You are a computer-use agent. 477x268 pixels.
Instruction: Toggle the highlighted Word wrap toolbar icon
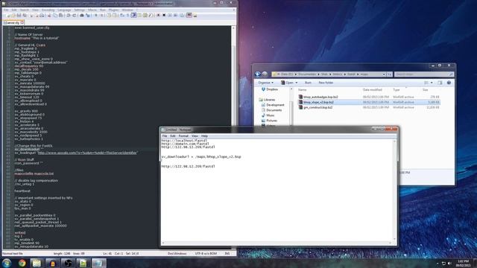[134, 15]
